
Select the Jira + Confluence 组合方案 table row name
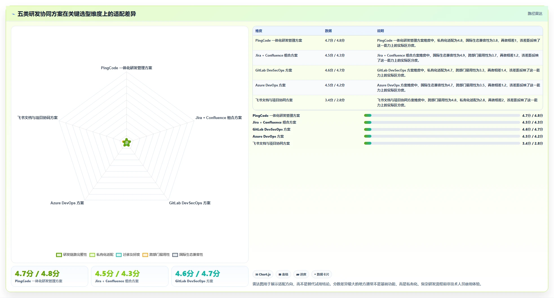coord(276,55)
